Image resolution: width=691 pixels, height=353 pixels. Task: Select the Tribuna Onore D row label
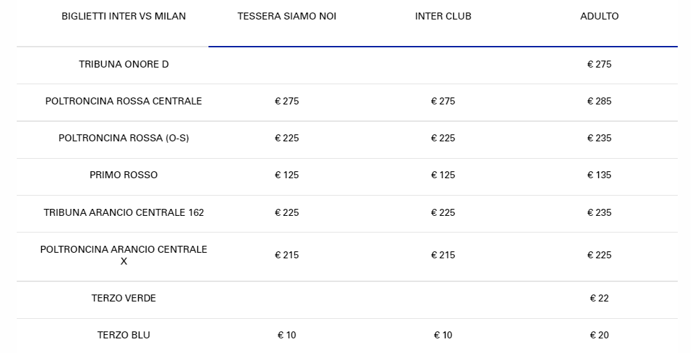point(123,64)
